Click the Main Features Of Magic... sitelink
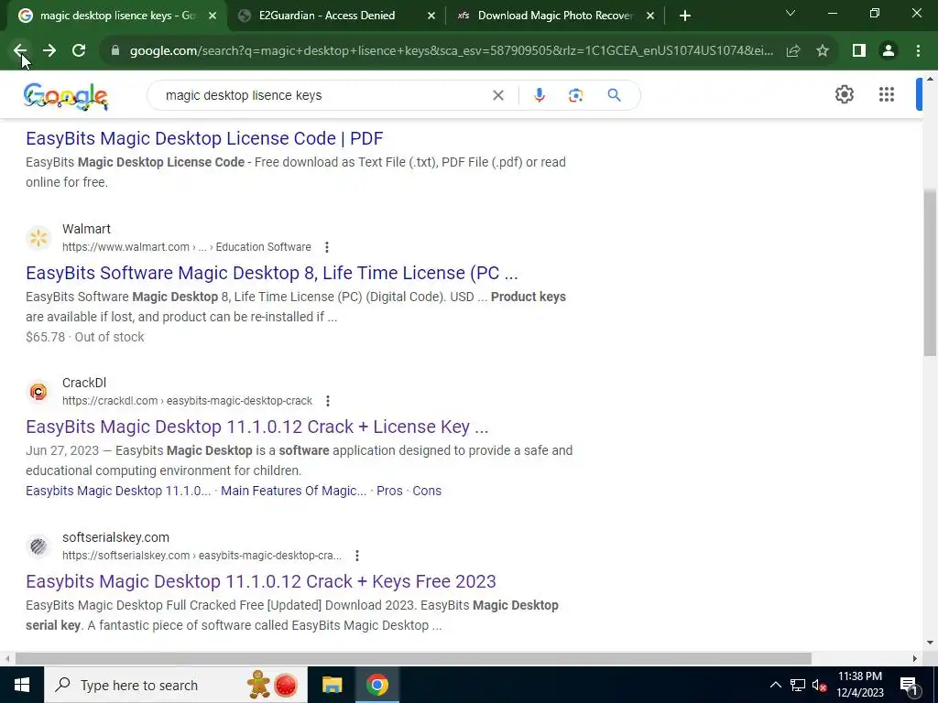This screenshot has height=703, width=938. [294, 491]
